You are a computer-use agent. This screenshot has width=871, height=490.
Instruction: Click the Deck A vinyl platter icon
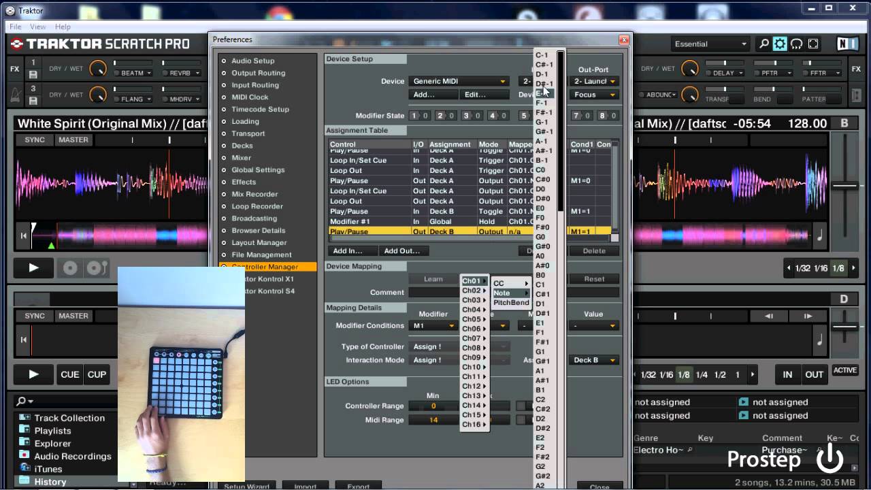[x=70, y=268]
